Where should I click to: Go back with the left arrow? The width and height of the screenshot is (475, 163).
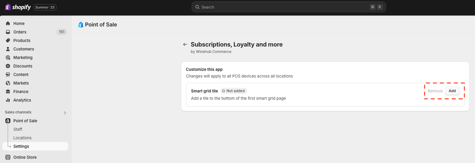click(x=185, y=44)
